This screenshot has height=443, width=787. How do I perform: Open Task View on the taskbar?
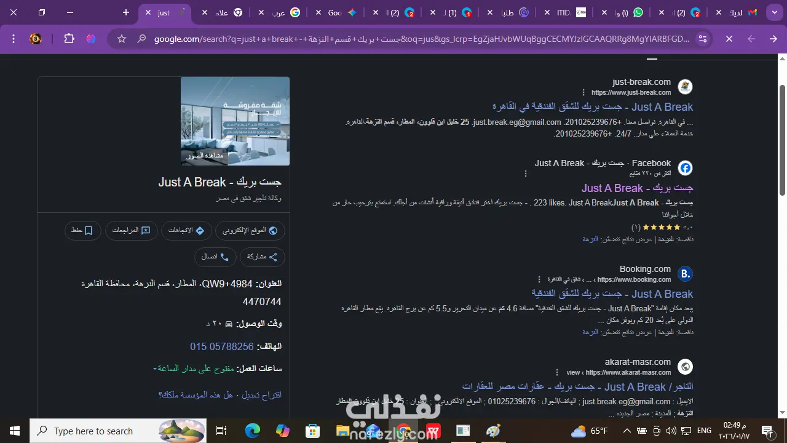[x=221, y=431]
